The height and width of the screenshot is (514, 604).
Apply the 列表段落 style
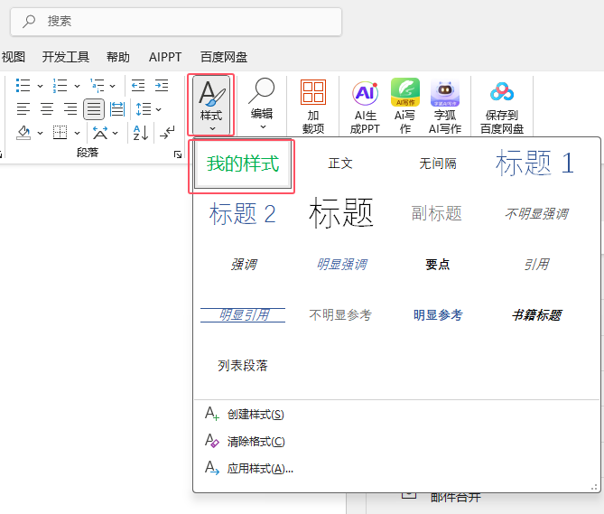click(243, 366)
